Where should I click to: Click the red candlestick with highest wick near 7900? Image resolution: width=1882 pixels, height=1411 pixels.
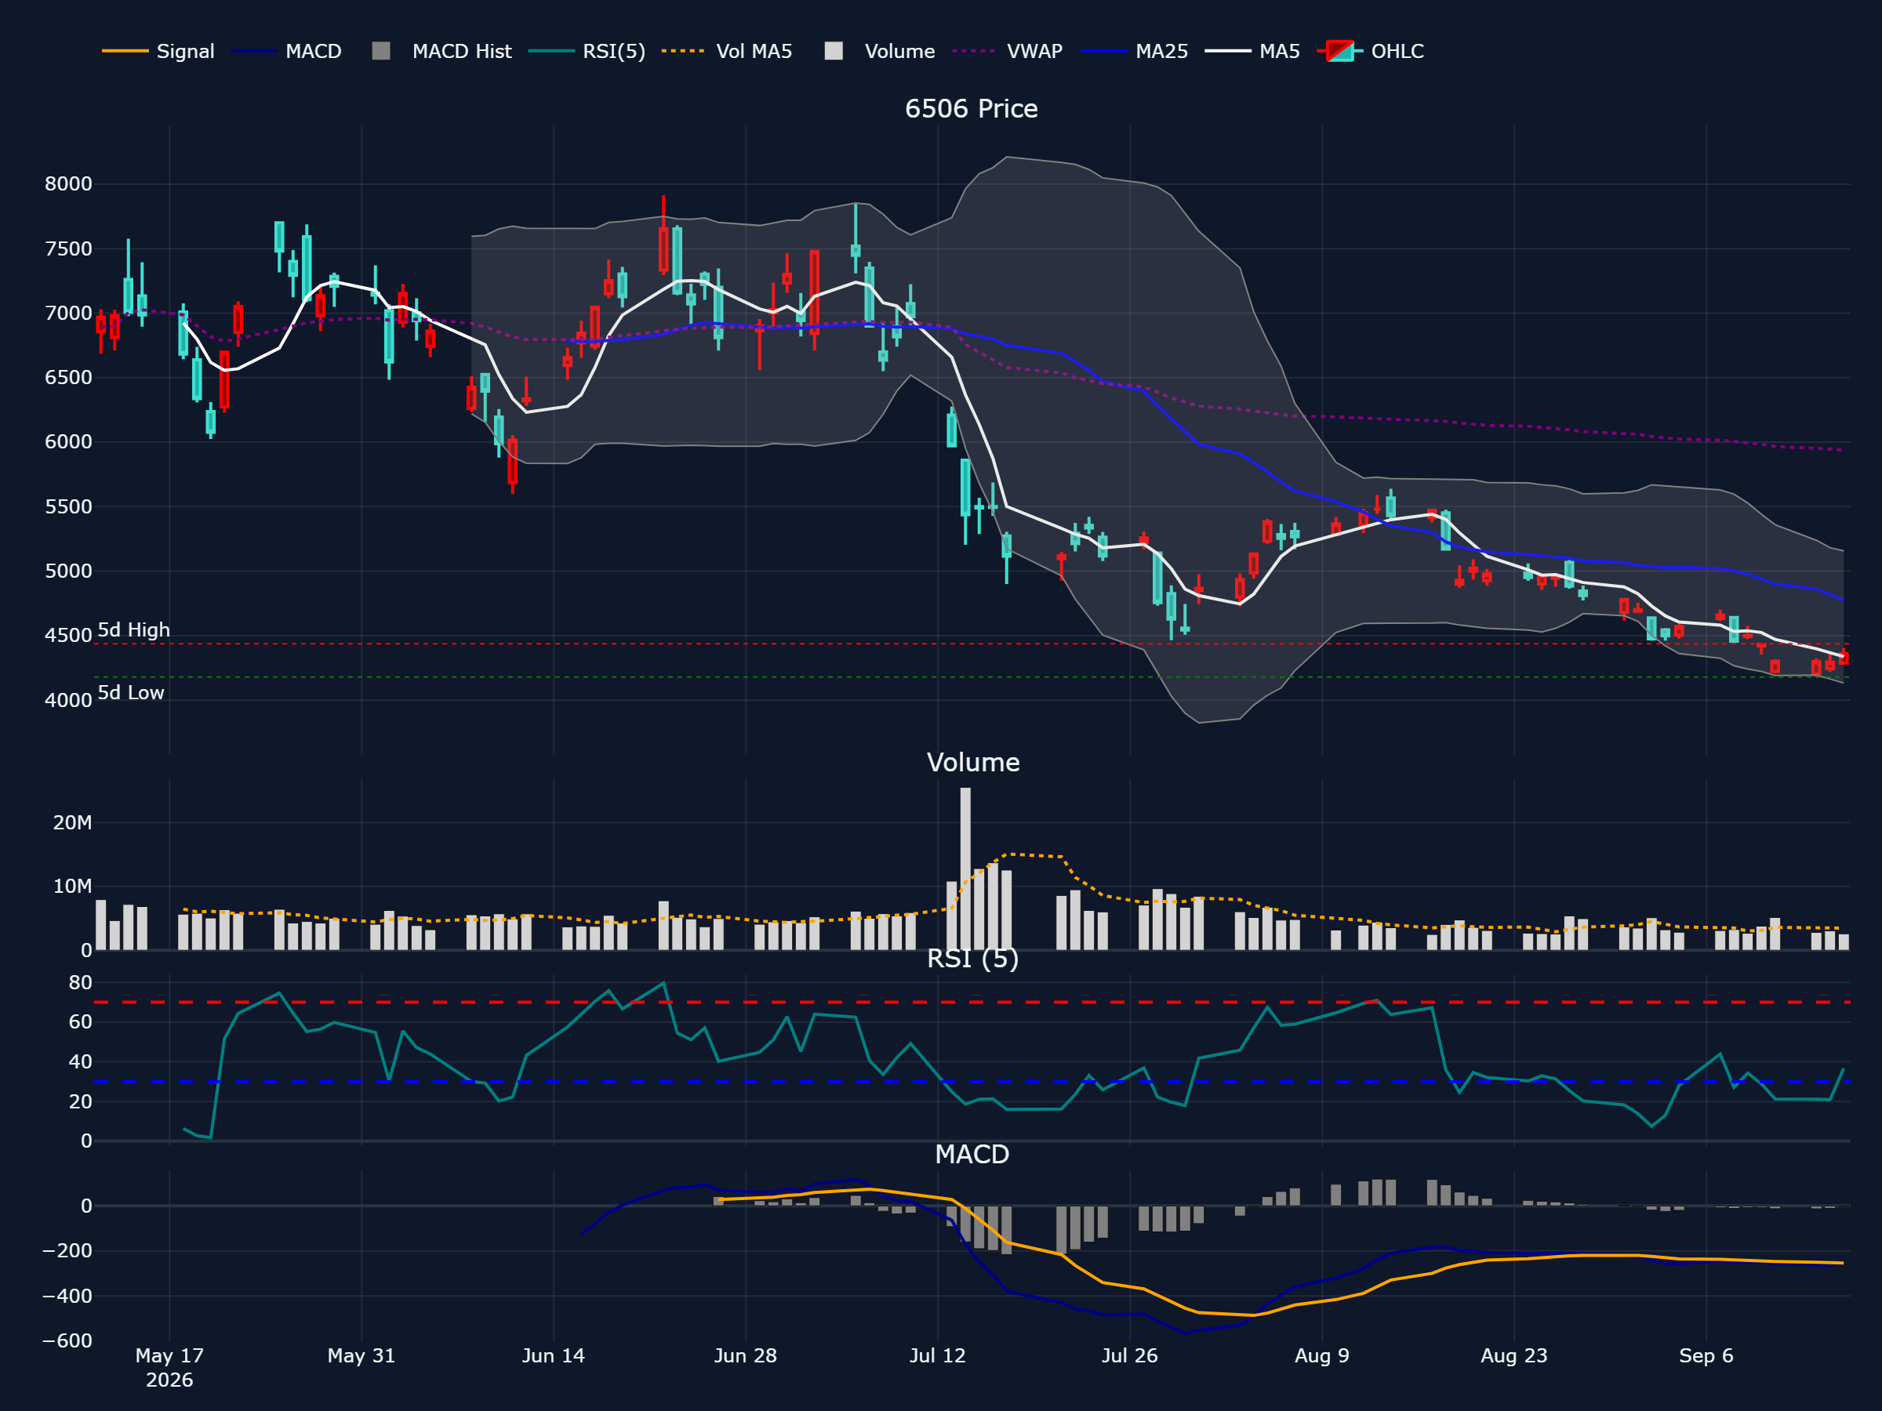(663, 248)
